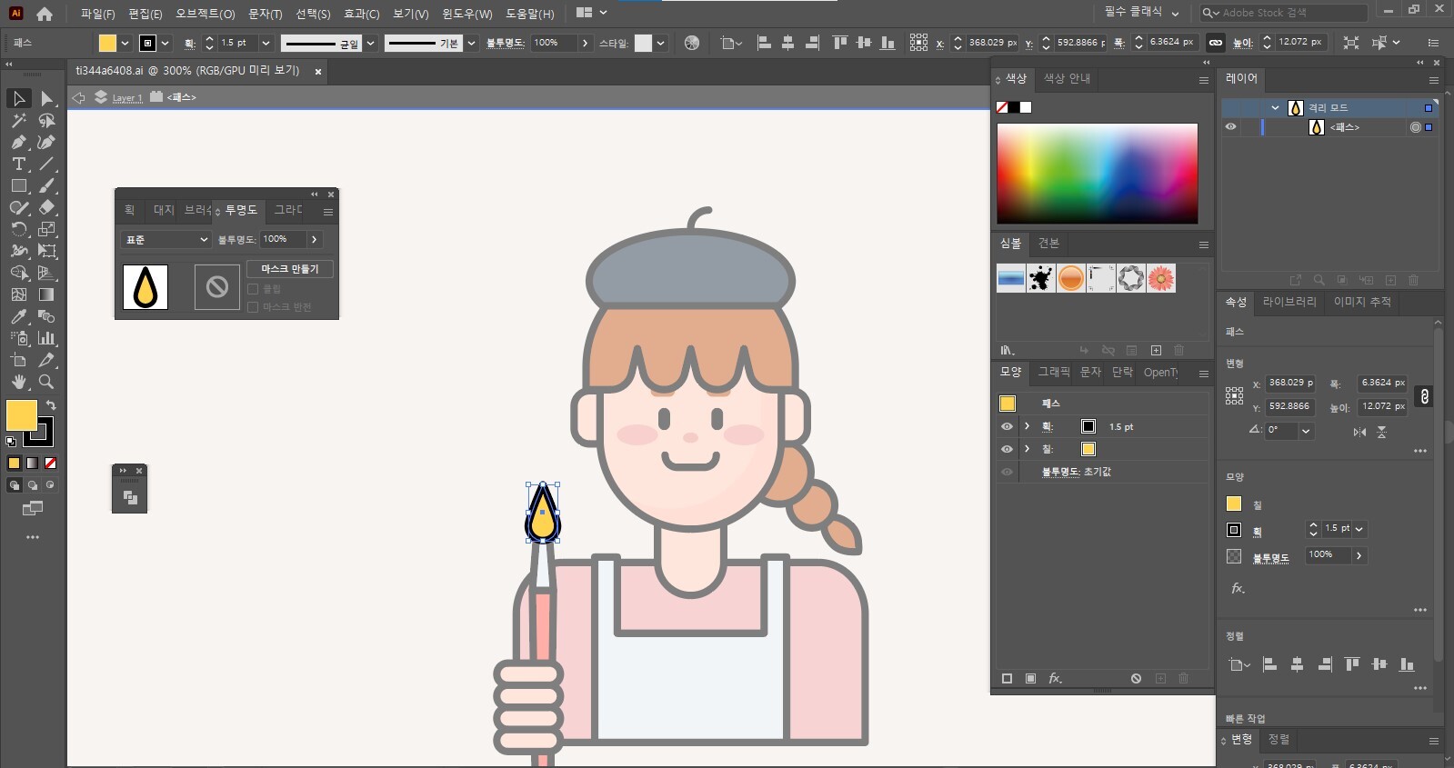Select the Pen tool
Viewport: 1454px width, 768px height.
[18, 142]
